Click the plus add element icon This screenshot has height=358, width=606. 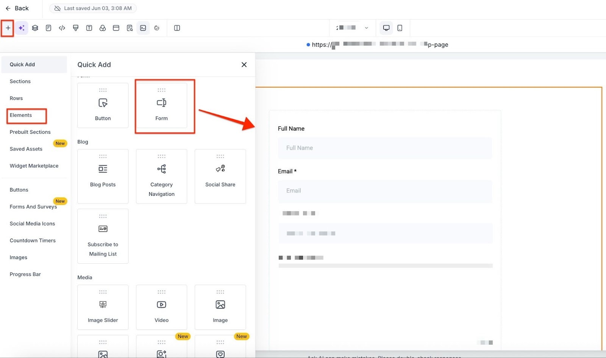pyautogui.click(x=8, y=28)
